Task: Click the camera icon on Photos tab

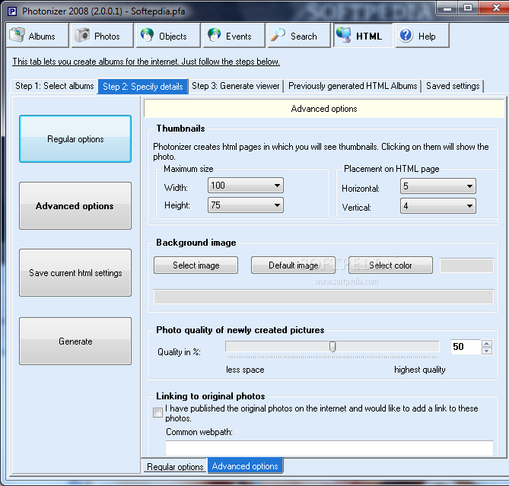Action: click(82, 35)
